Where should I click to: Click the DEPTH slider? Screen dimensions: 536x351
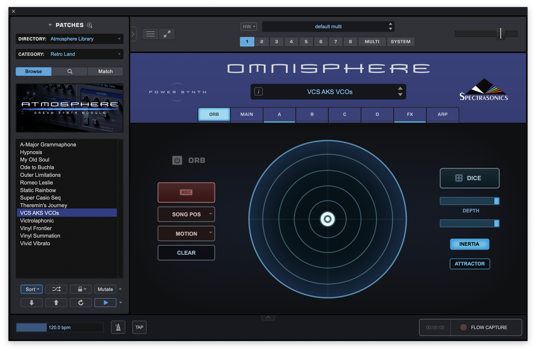point(469,201)
